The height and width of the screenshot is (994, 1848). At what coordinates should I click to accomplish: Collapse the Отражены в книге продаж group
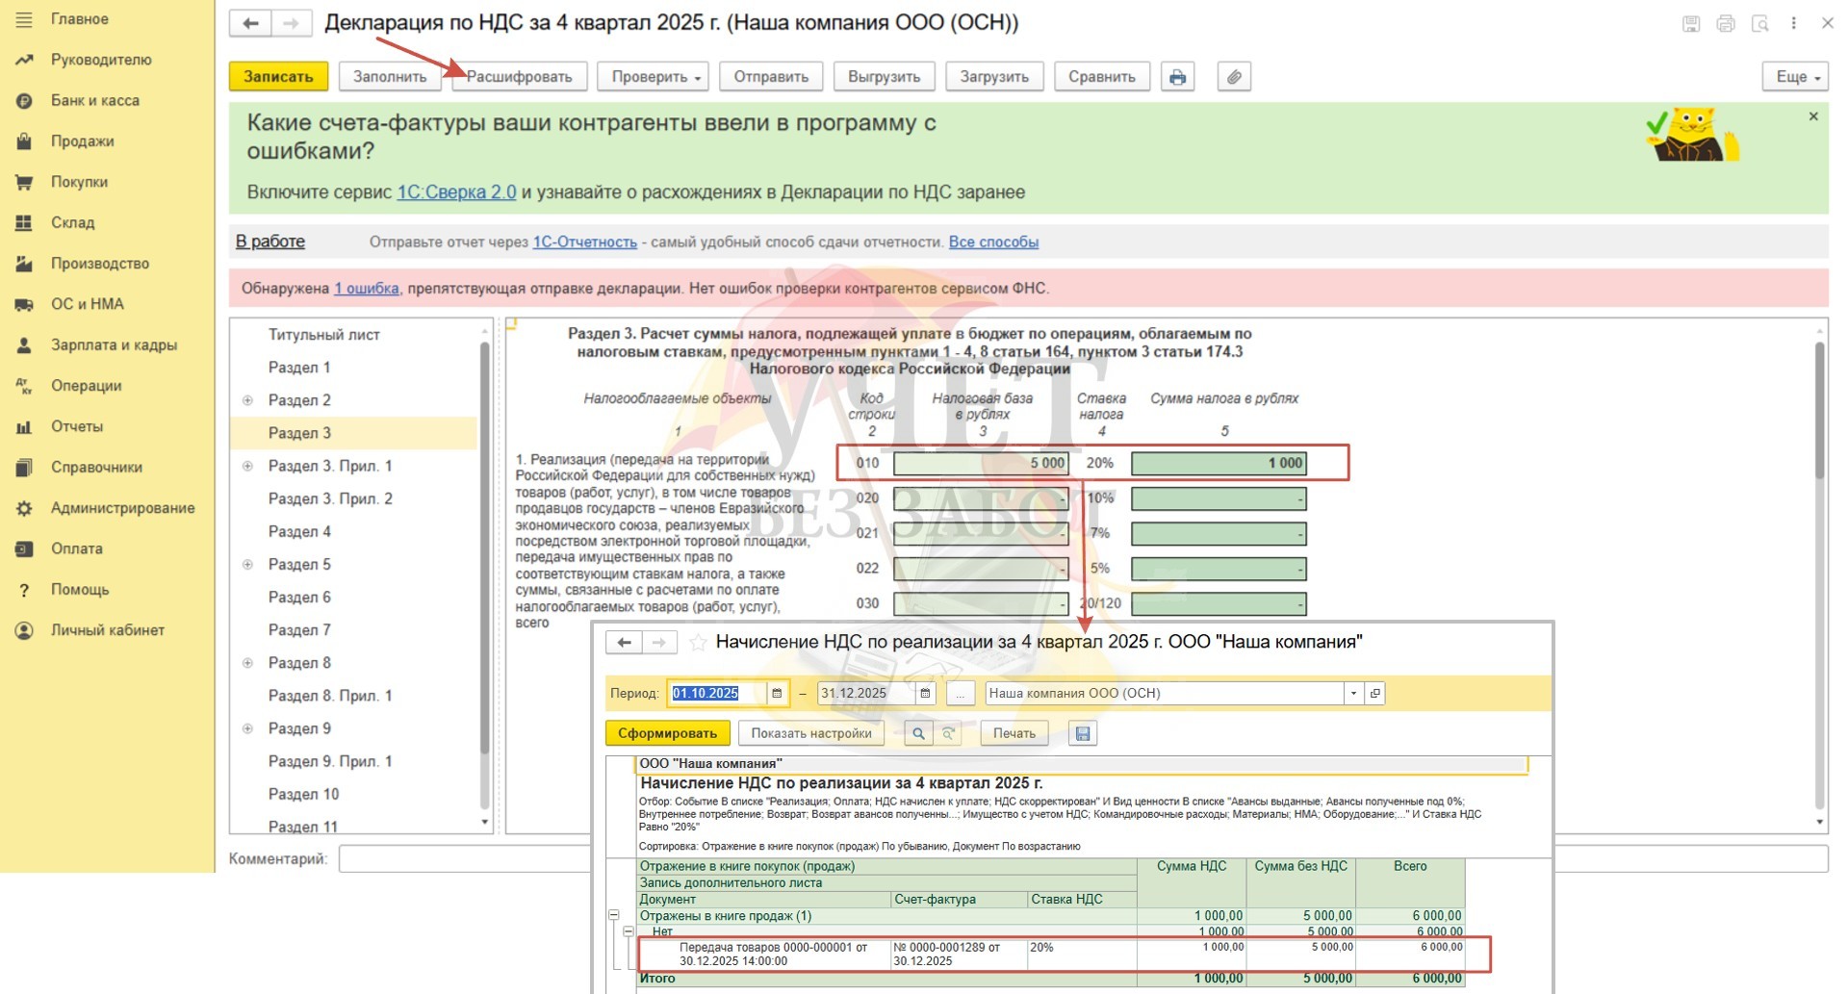pos(614,915)
